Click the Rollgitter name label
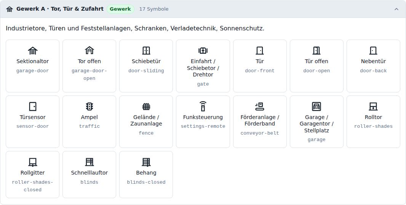The width and height of the screenshot is (406, 205). 33,173
